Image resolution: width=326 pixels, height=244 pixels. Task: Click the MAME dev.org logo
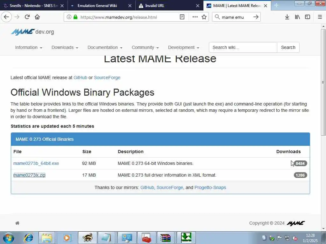click(32, 32)
